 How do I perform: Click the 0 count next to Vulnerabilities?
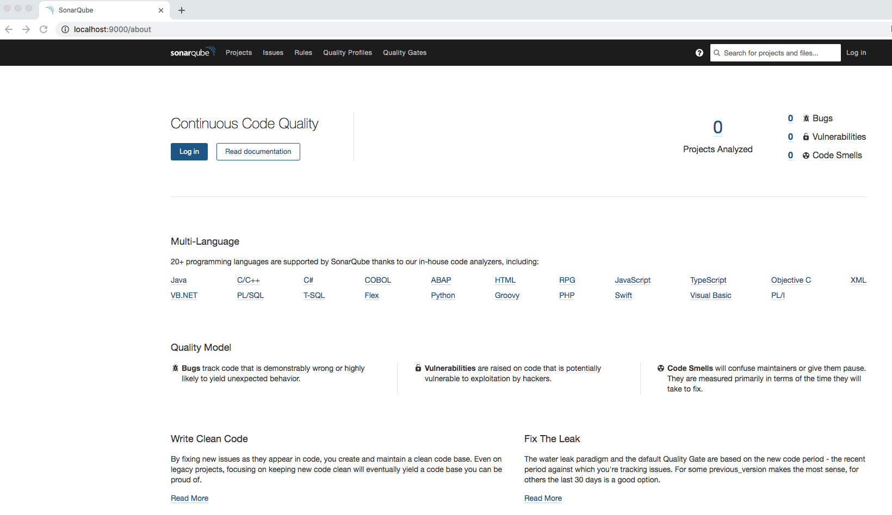(790, 137)
